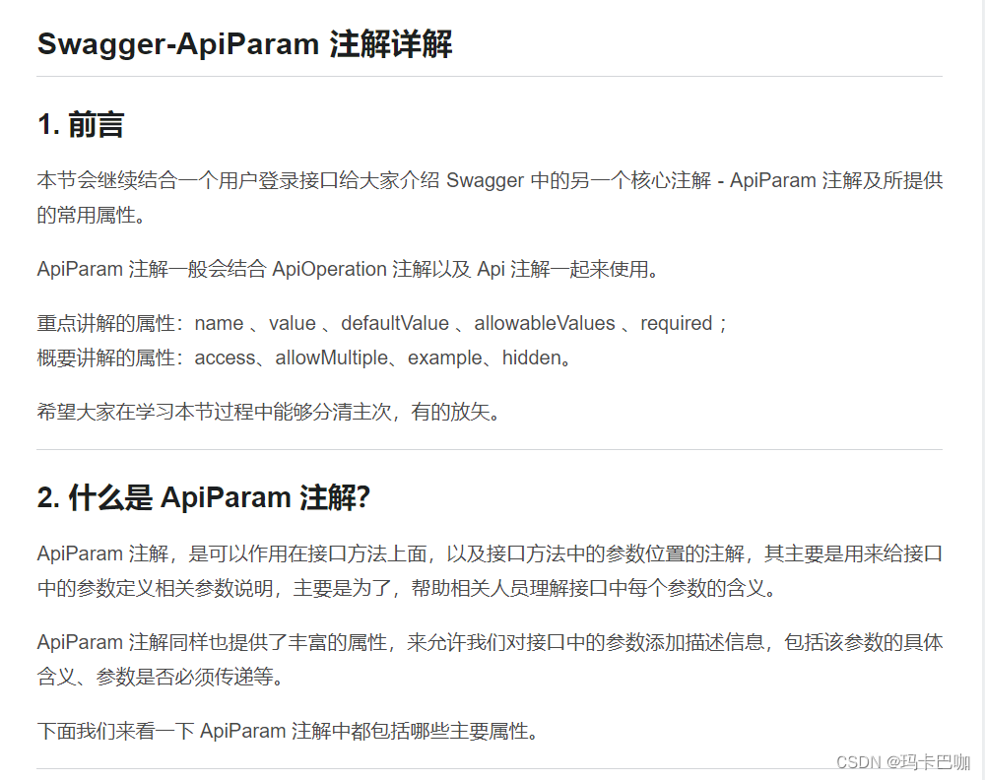Click the heading '2. 什么是 ApiParam 注解?'
This screenshot has height=780, width=985.
pyautogui.click(x=204, y=497)
